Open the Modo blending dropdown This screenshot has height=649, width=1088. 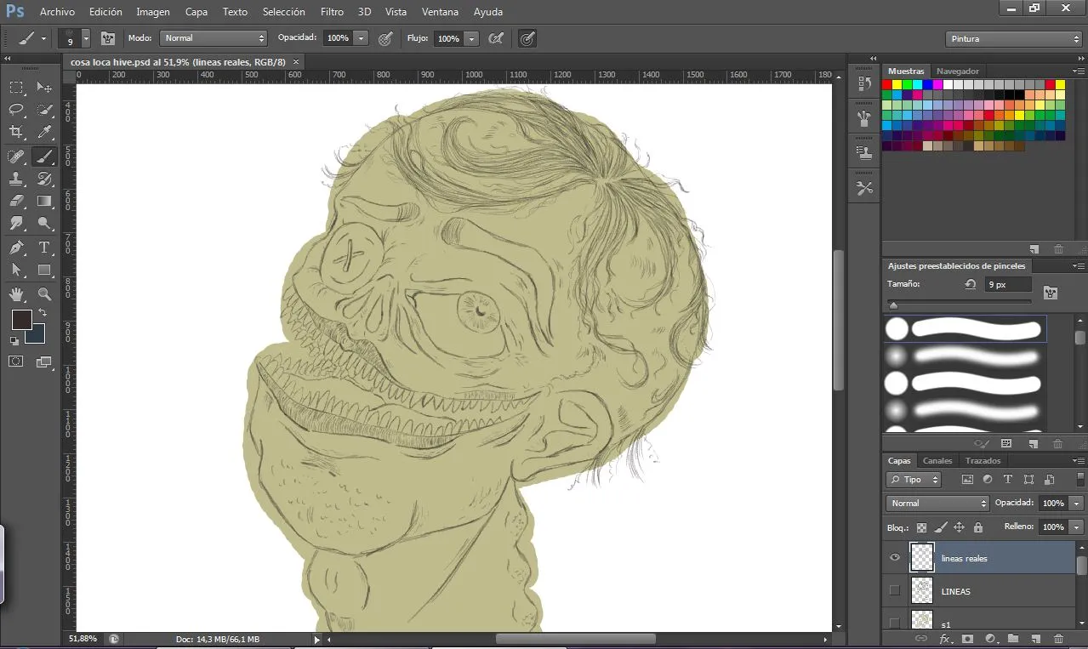pyautogui.click(x=214, y=38)
